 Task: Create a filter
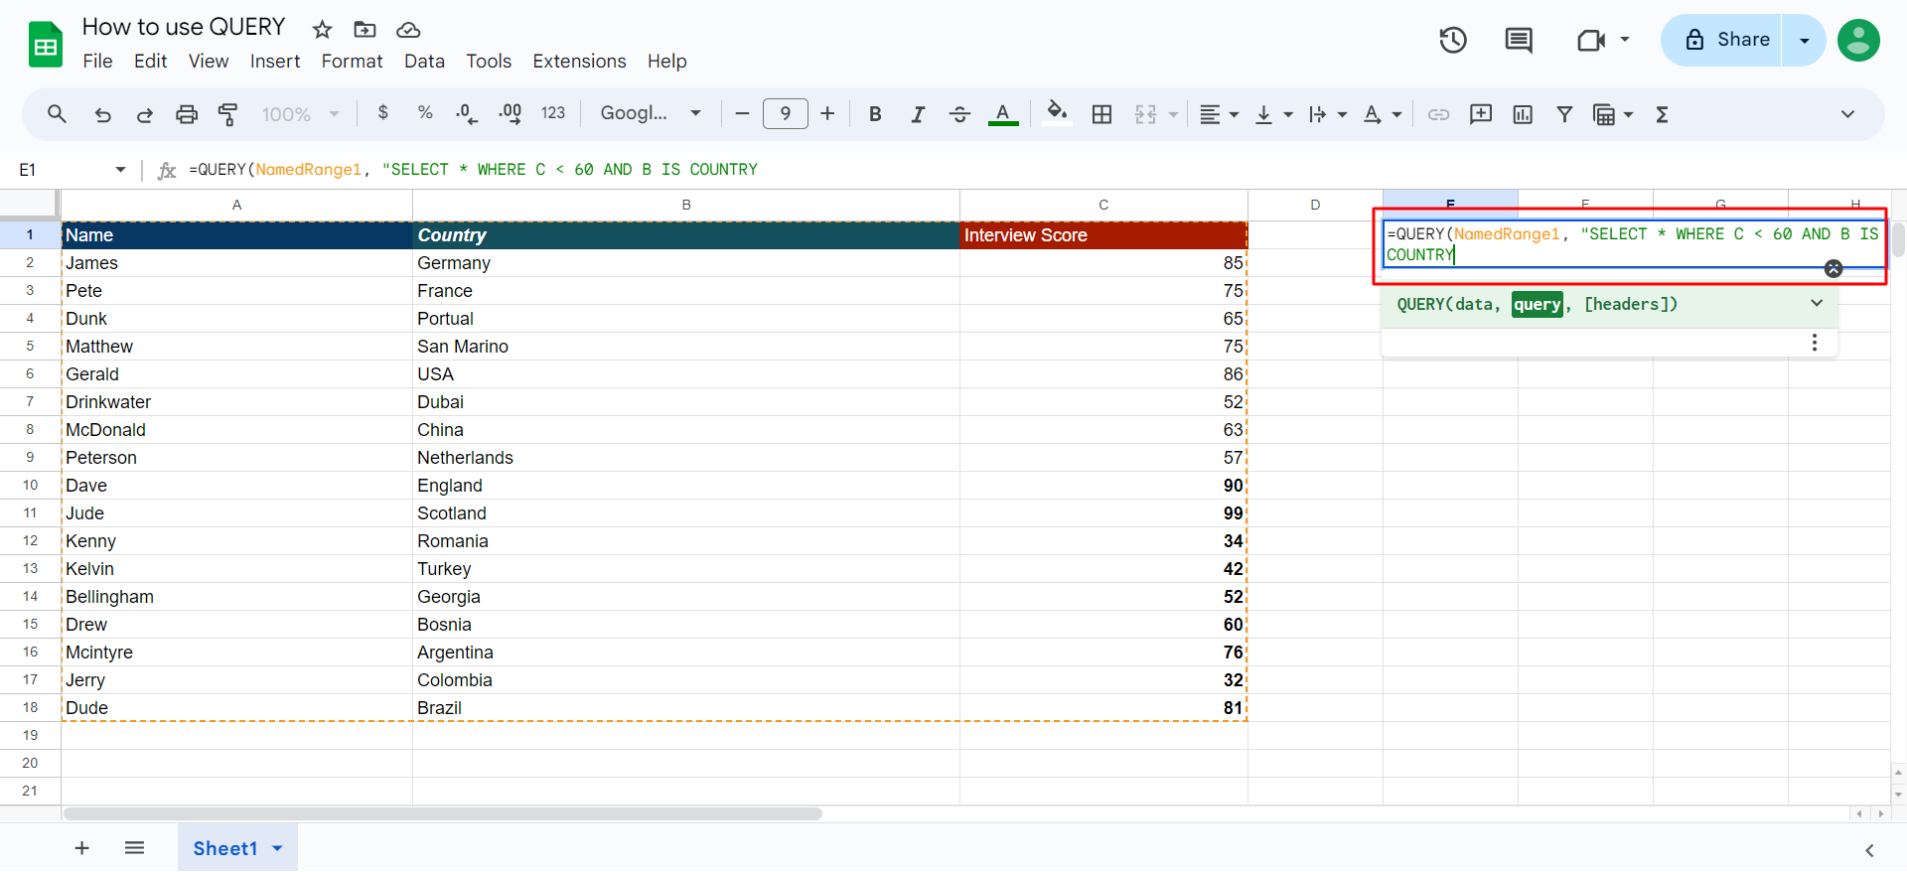tap(1564, 114)
